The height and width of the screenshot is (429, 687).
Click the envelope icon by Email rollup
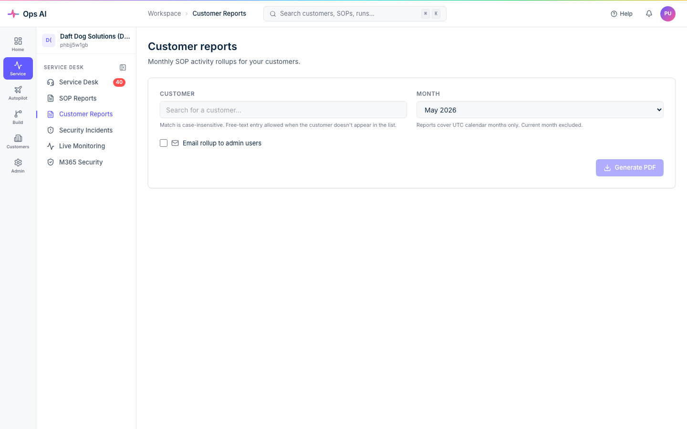tap(175, 143)
